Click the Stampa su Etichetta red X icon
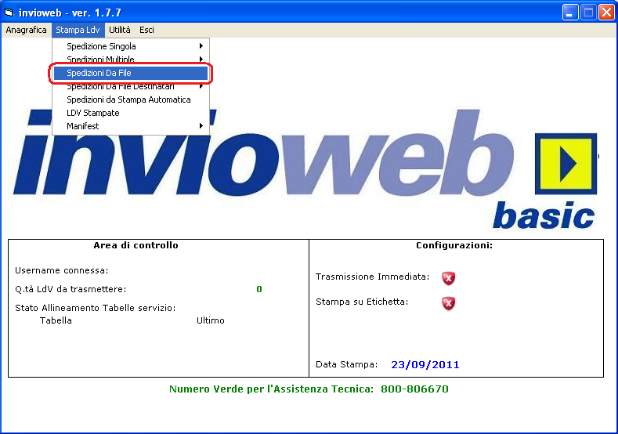The image size is (618, 434). coord(449,303)
